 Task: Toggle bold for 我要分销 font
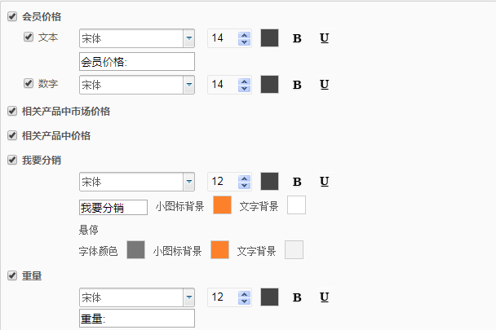297,182
